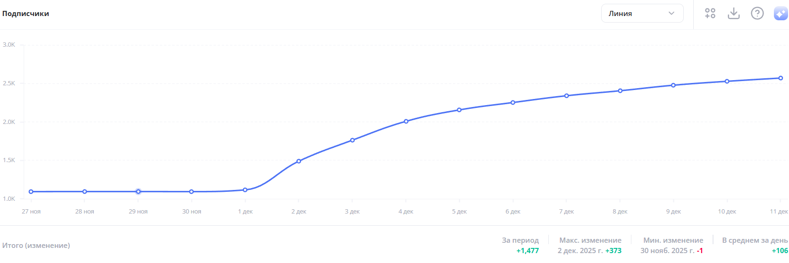Open the help question mark icon

[x=757, y=13]
